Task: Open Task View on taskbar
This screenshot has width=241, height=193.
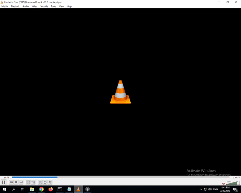Action: pyautogui.click(x=23, y=189)
